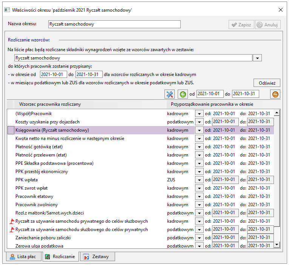This screenshot has width=289, height=266.
Task: Click the 'Wzorzec pracownika rozliczany' column header
Action: (90, 104)
